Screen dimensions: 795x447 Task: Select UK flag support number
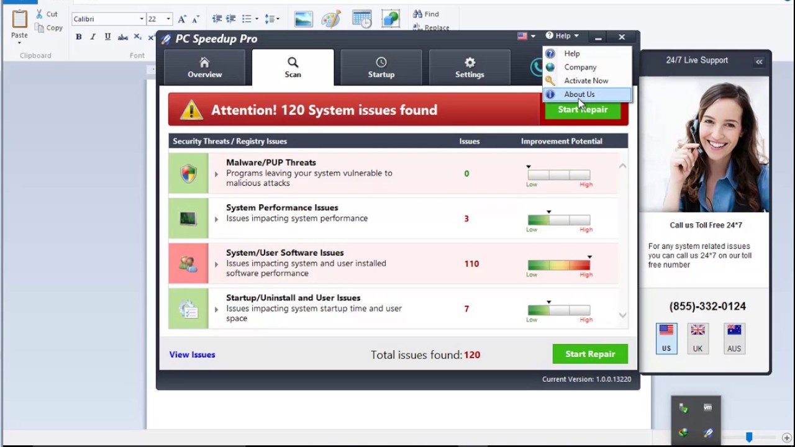click(697, 338)
